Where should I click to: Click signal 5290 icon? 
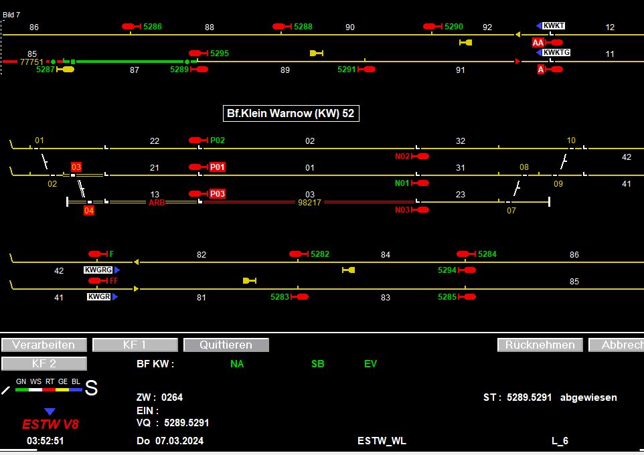tap(432, 27)
